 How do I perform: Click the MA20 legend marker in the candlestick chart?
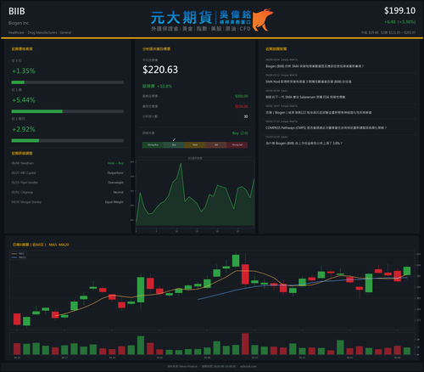click(14, 257)
